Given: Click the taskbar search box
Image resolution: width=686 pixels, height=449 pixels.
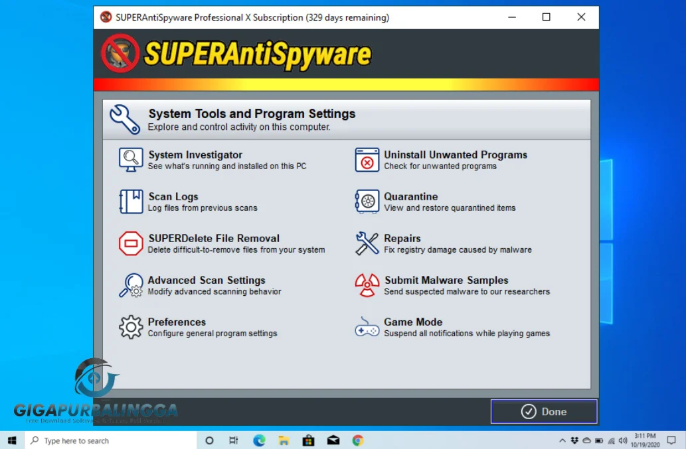Looking at the screenshot, I should (111, 440).
